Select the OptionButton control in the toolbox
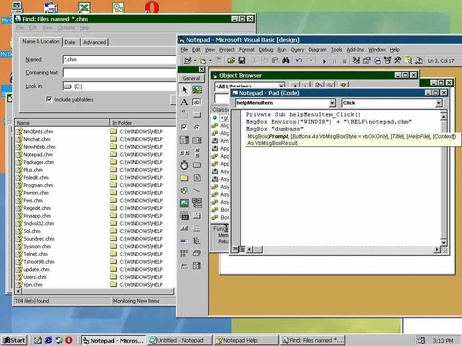The height and width of the screenshot is (346, 462). pyautogui.click(x=197, y=127)
